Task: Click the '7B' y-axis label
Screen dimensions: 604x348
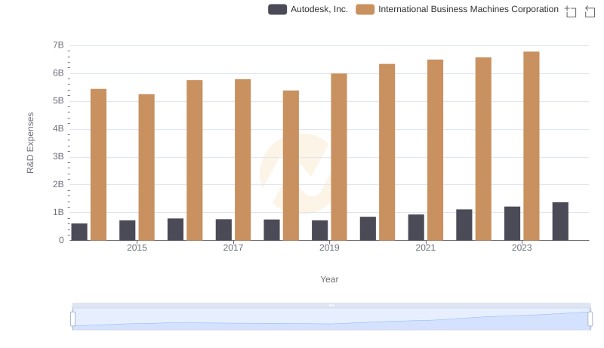Action: [58, 45]
